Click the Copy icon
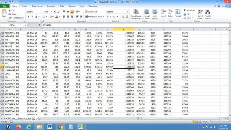Screen dimensions: 231x130 coord(10,14)
